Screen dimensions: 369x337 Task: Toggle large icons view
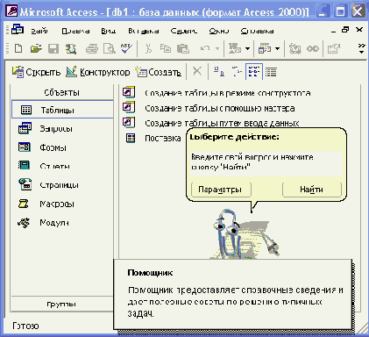(218, 72)
